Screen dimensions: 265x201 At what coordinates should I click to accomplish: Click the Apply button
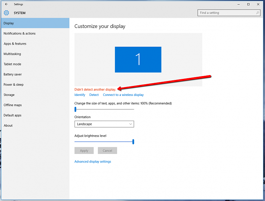[84, 150]
